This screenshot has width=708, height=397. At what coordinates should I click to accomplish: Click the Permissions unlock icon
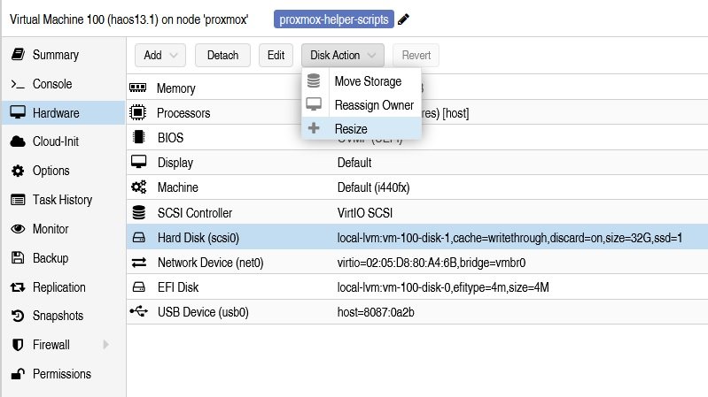coord(17,374)
